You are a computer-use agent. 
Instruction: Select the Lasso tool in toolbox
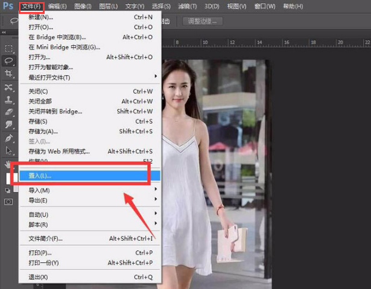pyautogui.click(x=9, y=60)
